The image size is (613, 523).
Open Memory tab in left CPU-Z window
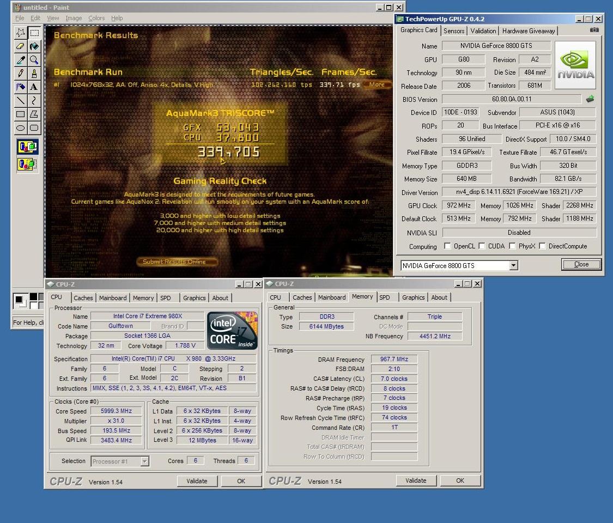tap(143, 298)
